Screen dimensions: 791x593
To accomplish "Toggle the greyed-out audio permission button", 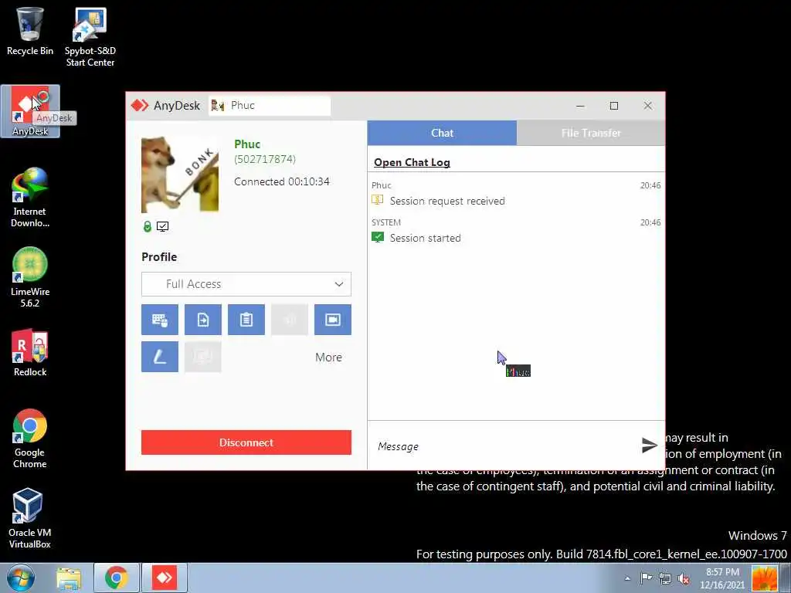I will click(x=290, y=320).
